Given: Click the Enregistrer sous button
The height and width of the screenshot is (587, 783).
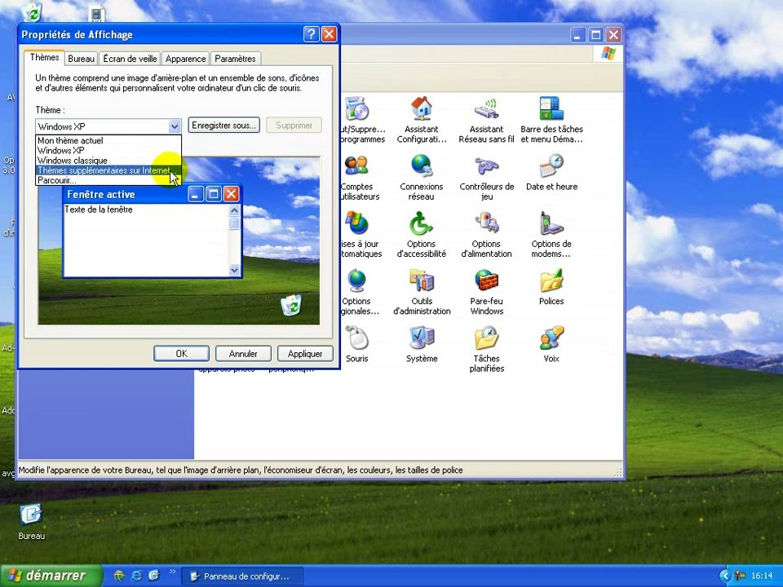Looking at the screenshot, I should click(223, 126).
